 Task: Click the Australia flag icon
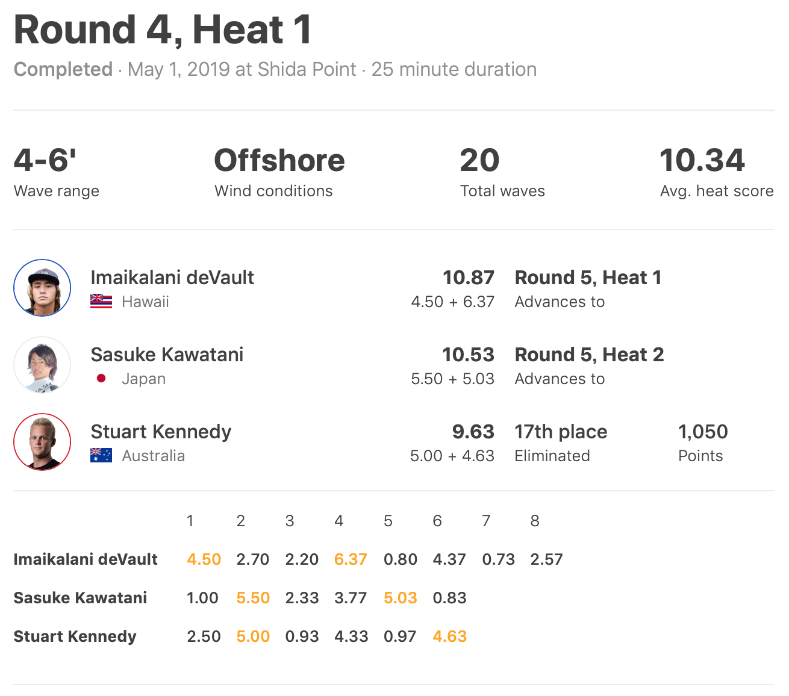[101, 456]
